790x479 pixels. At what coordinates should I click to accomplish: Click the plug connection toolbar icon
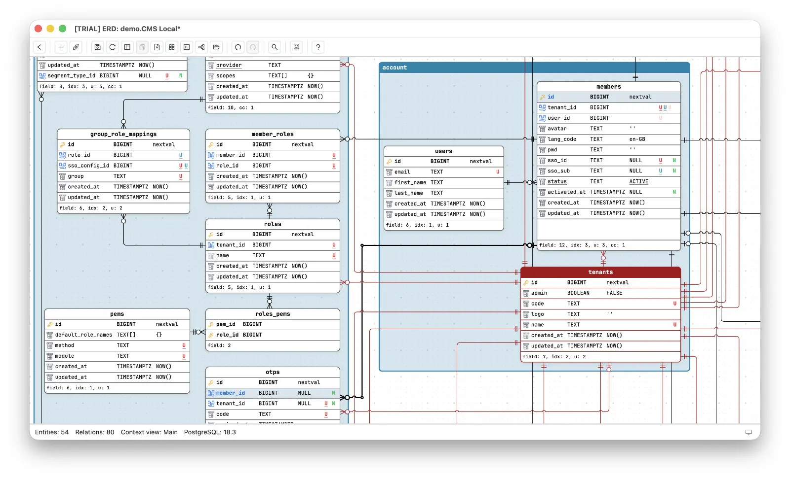click(x=76, y=47)
